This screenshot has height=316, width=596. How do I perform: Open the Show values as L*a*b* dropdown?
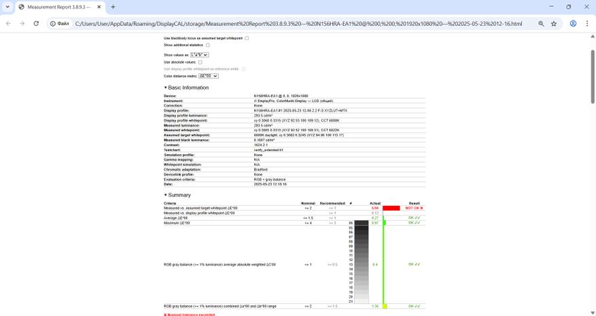(x=199, y=55)
